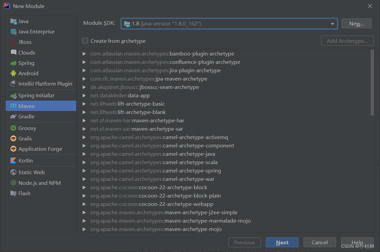The width and height of the screenshot is (380, 252).
Task: Click the Node.js and NPM icon
Action: click(13, 183)
